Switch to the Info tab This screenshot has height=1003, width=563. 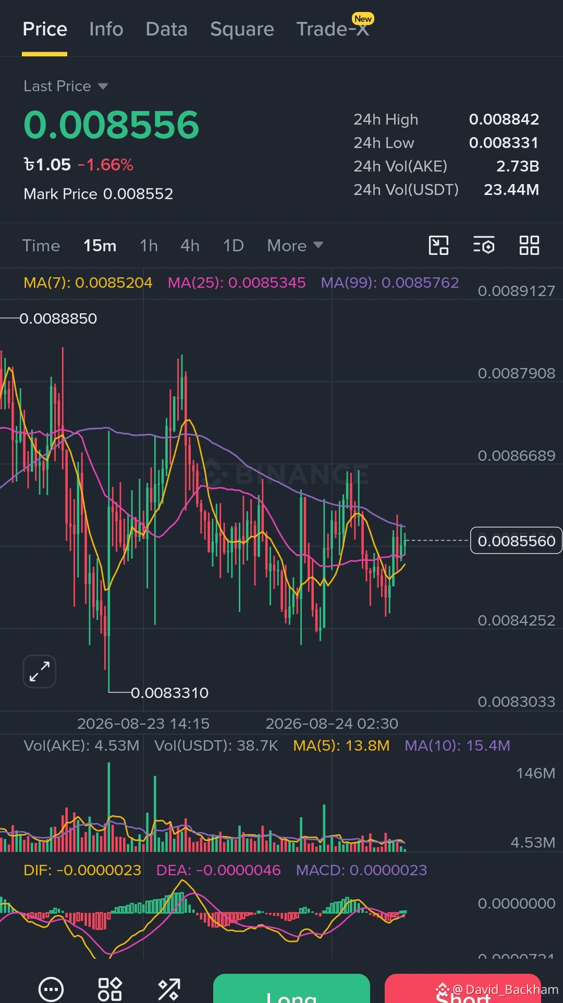click(106, 29)
